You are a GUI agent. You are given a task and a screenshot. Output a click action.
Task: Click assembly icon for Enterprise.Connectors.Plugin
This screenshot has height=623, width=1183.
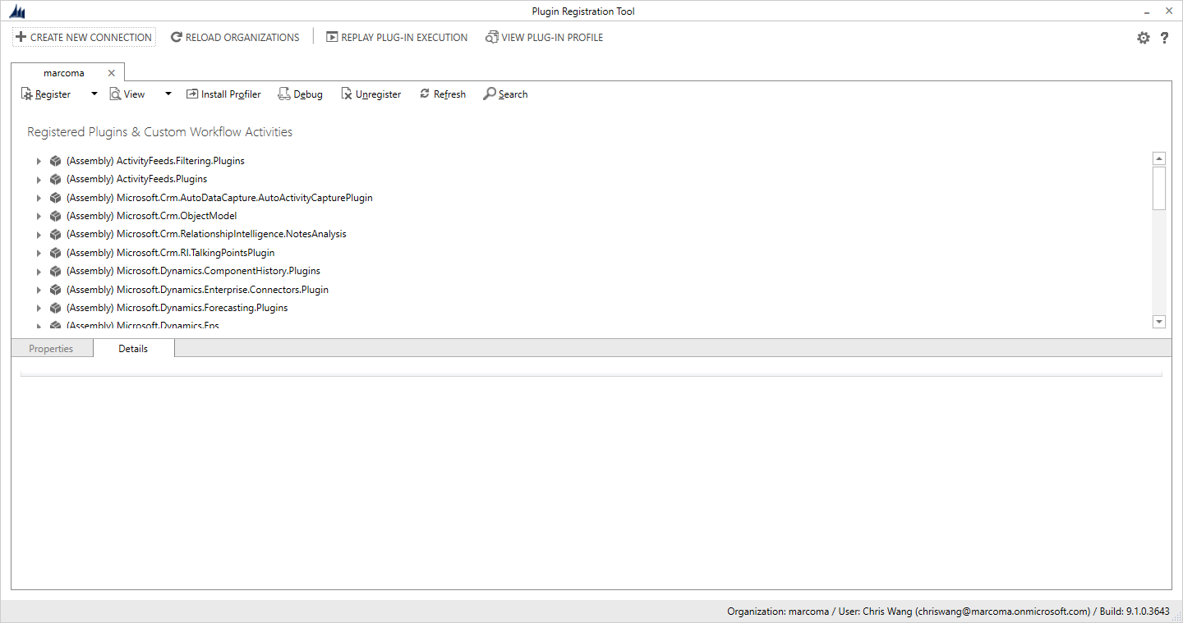pos(55,290)
